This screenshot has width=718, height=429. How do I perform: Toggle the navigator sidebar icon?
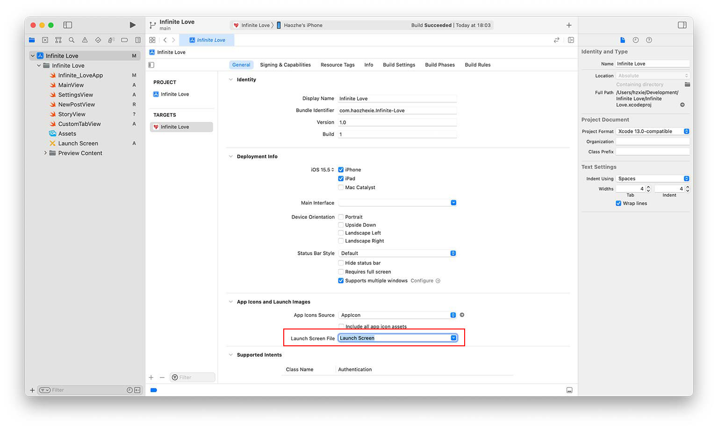[x=68, y=25]
